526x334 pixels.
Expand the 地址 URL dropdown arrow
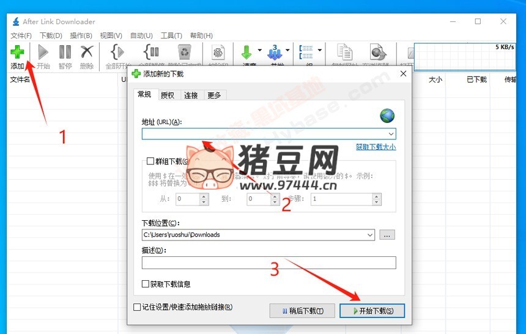[x=391, y=133]
